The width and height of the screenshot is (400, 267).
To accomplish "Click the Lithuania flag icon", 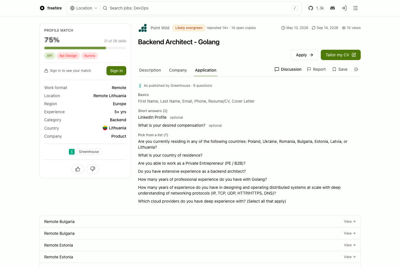I will point(105,128).
